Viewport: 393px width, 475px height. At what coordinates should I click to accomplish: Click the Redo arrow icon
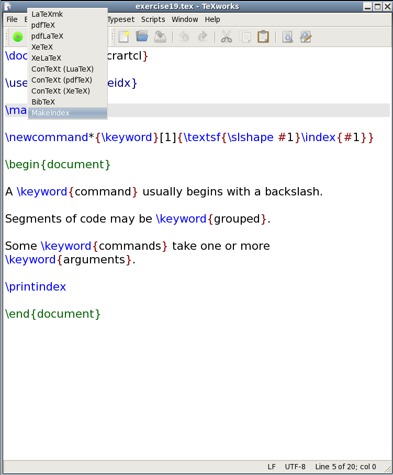pyautogui.click(x=202, y=37)
